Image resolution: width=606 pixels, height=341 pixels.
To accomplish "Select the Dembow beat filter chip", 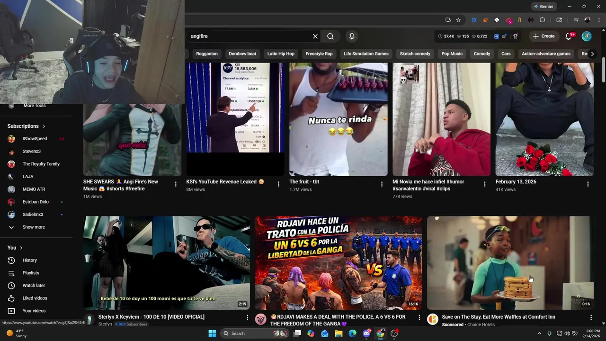I will [242, 54].
